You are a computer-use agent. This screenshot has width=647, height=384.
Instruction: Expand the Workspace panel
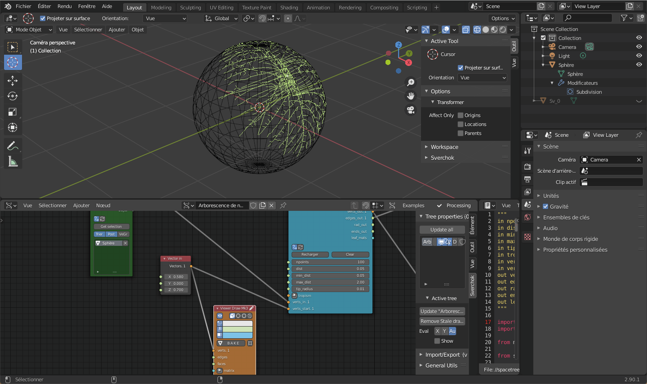click(x=444, y=147)
